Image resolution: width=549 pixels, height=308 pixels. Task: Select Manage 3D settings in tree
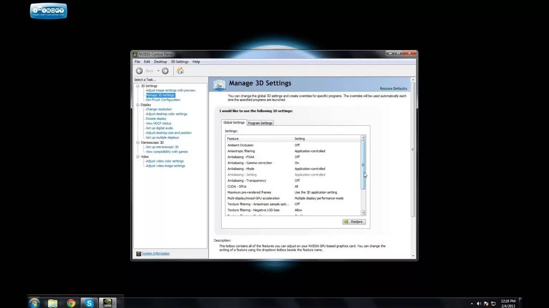pos(160,95)
